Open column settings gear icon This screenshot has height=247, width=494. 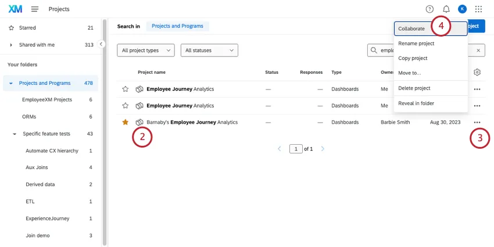(477, 72)
